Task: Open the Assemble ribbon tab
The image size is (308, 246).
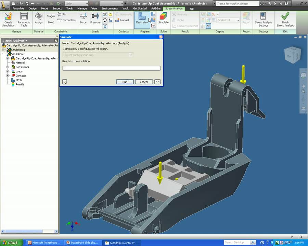Action: pyautogui.click(x=18, y=9)
